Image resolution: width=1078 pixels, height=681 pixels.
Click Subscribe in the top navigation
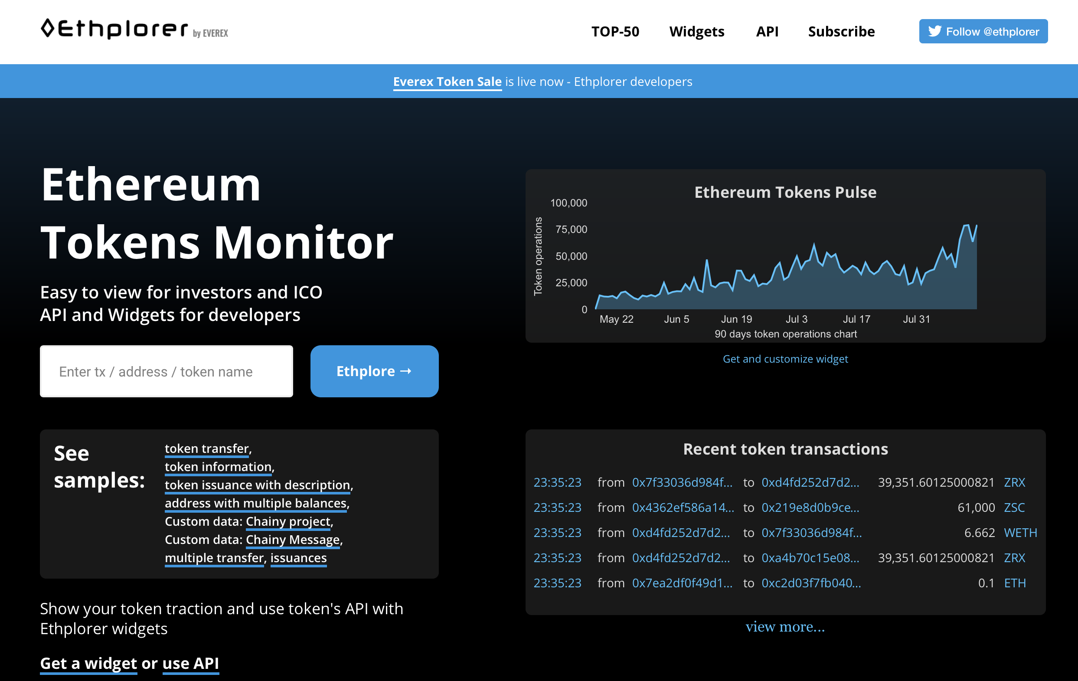(x=841, y=31)
